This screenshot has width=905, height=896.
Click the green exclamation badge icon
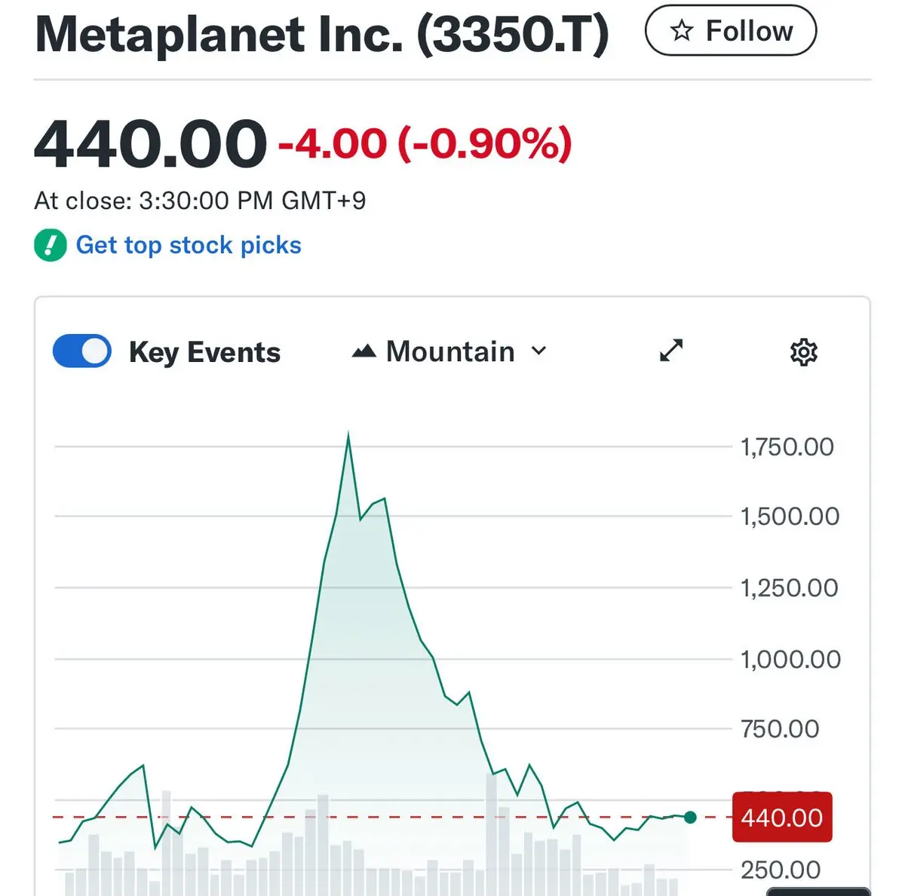[x=51, y=245]
